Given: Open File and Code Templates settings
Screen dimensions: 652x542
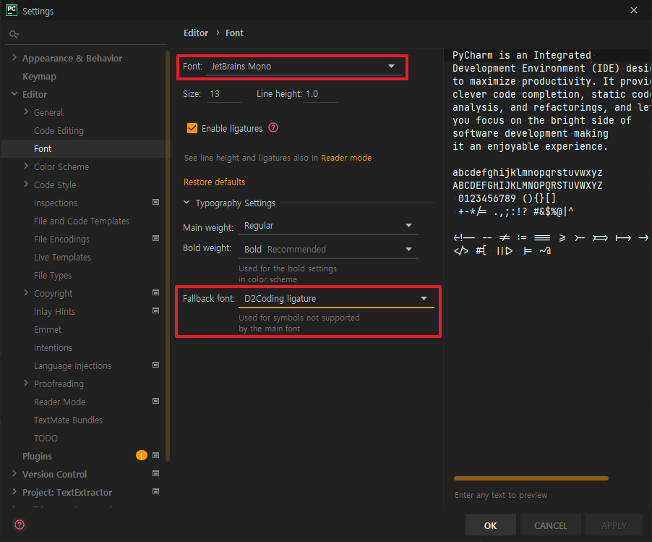Looking at the screenshot, I should coord(82,221).
